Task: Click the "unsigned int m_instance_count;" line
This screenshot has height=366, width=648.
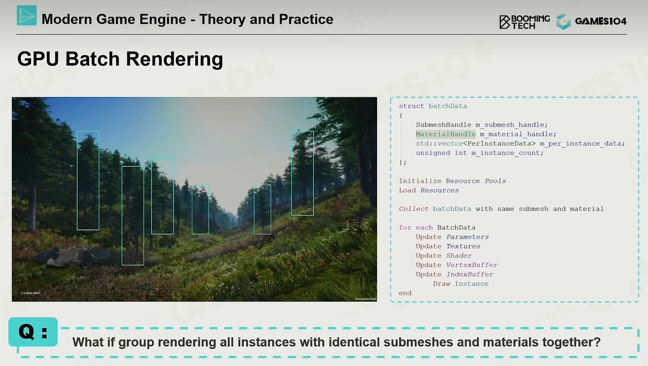Action: 480,153
